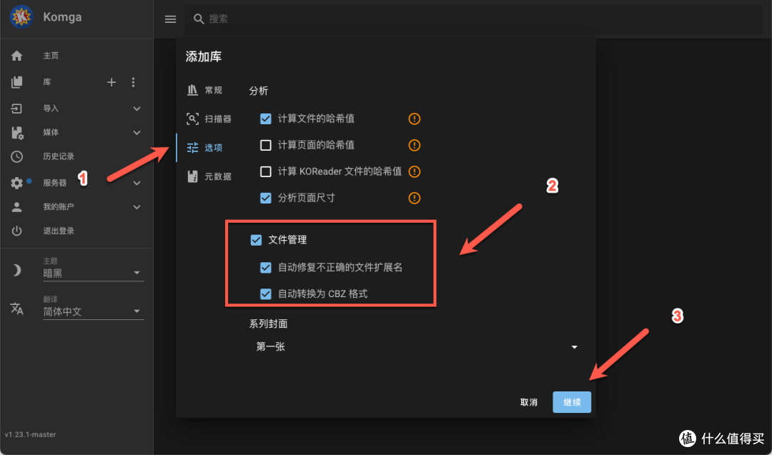Click the 搜索 search field
772x455 pixels.
(474, 19)
